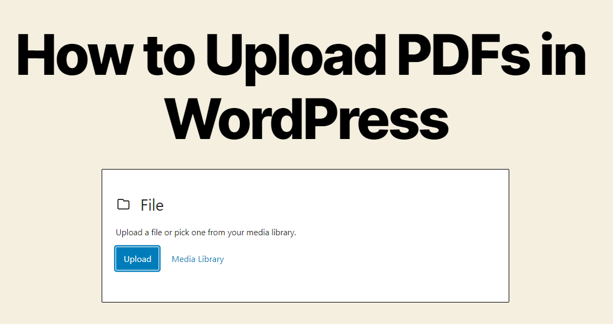
Task: Click the word Upload in the heading
Action: (x=296, y=59)
